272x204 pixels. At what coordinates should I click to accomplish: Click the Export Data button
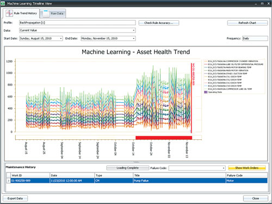point(15,199)
